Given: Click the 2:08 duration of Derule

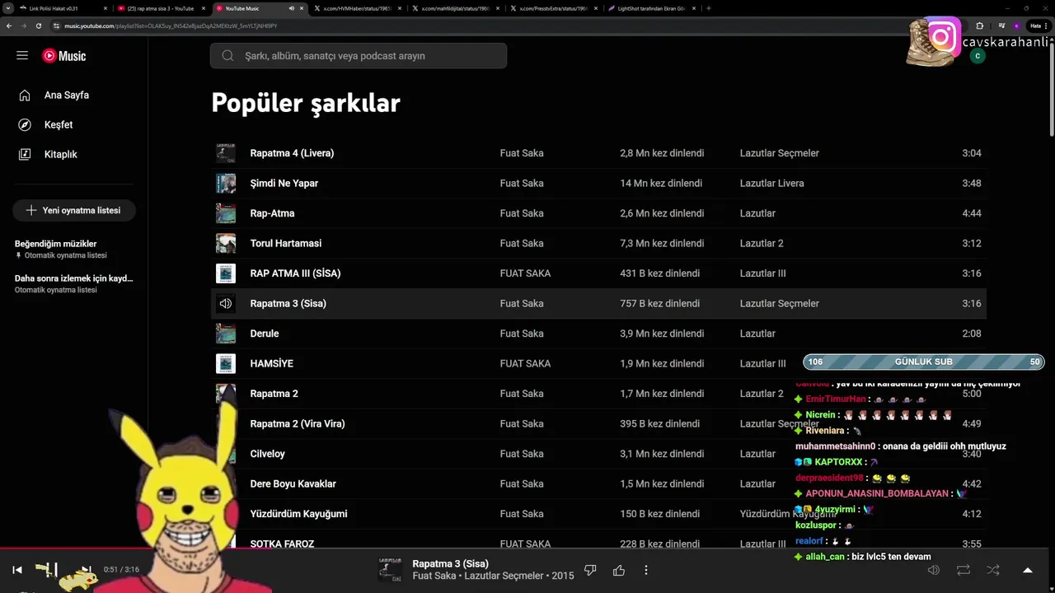Looking at the screenshot, I should [972, 334].
